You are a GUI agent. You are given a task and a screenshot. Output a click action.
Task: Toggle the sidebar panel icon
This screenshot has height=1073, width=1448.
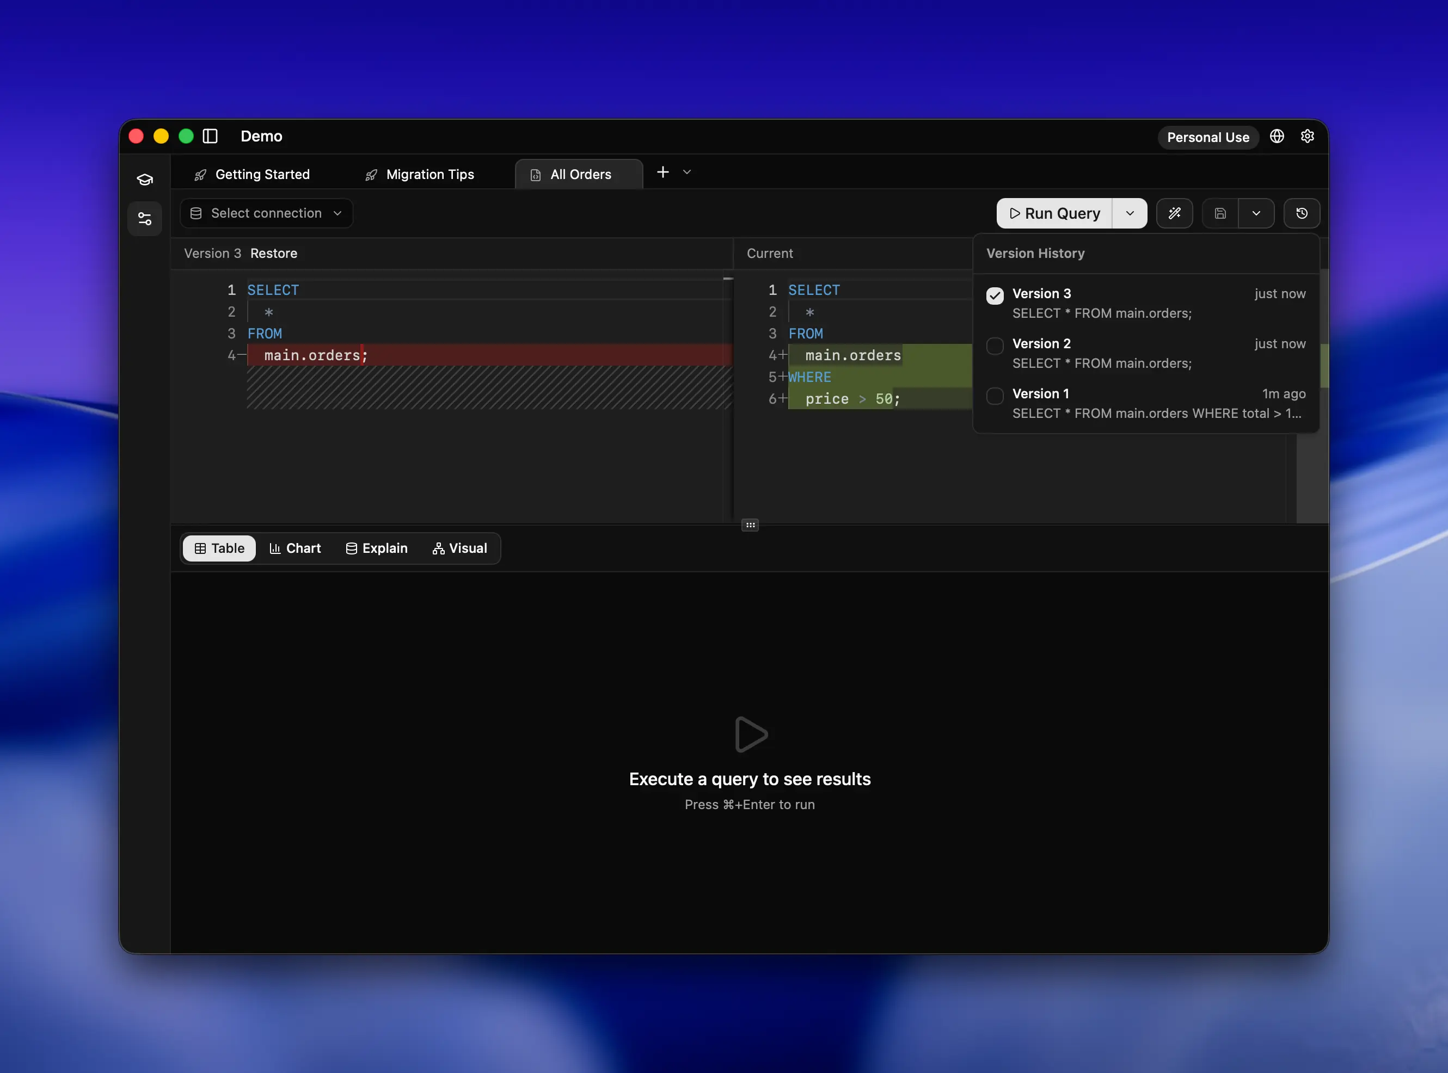pos(210,137)
